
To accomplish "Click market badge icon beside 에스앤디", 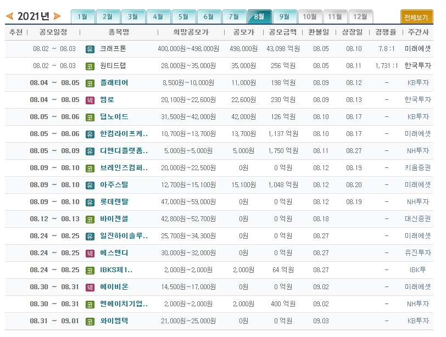I will click(x=90, y=254).
